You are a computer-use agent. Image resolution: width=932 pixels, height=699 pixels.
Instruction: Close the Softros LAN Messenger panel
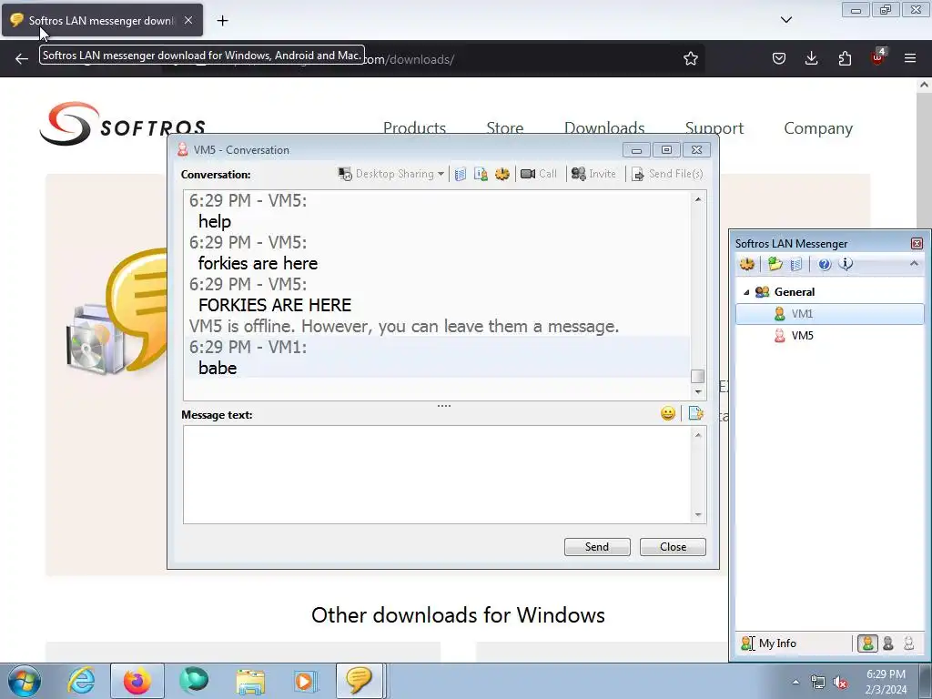pos(917,244)
